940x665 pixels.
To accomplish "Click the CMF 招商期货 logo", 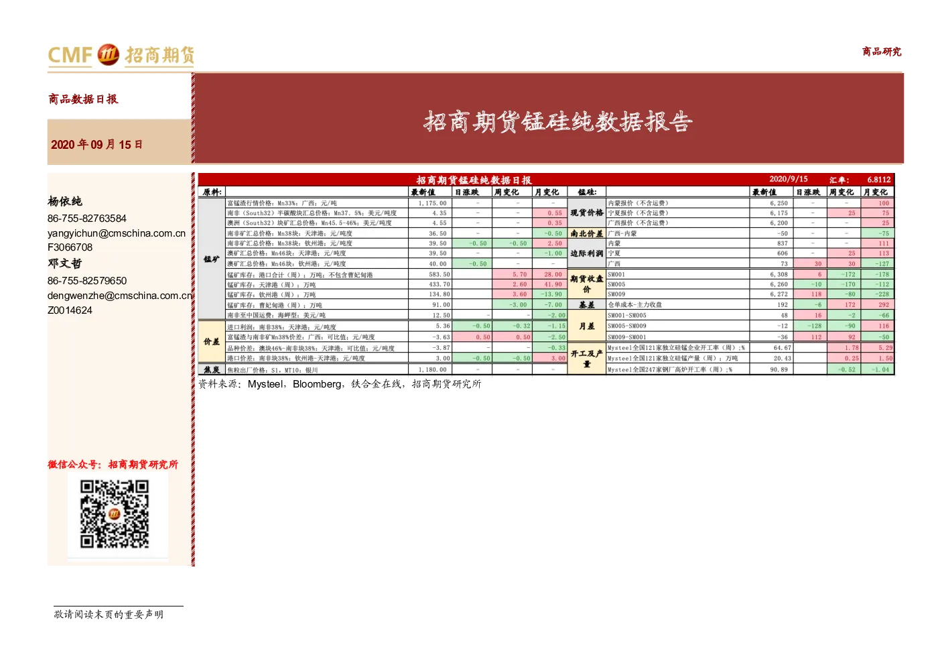I will (121, 55).
